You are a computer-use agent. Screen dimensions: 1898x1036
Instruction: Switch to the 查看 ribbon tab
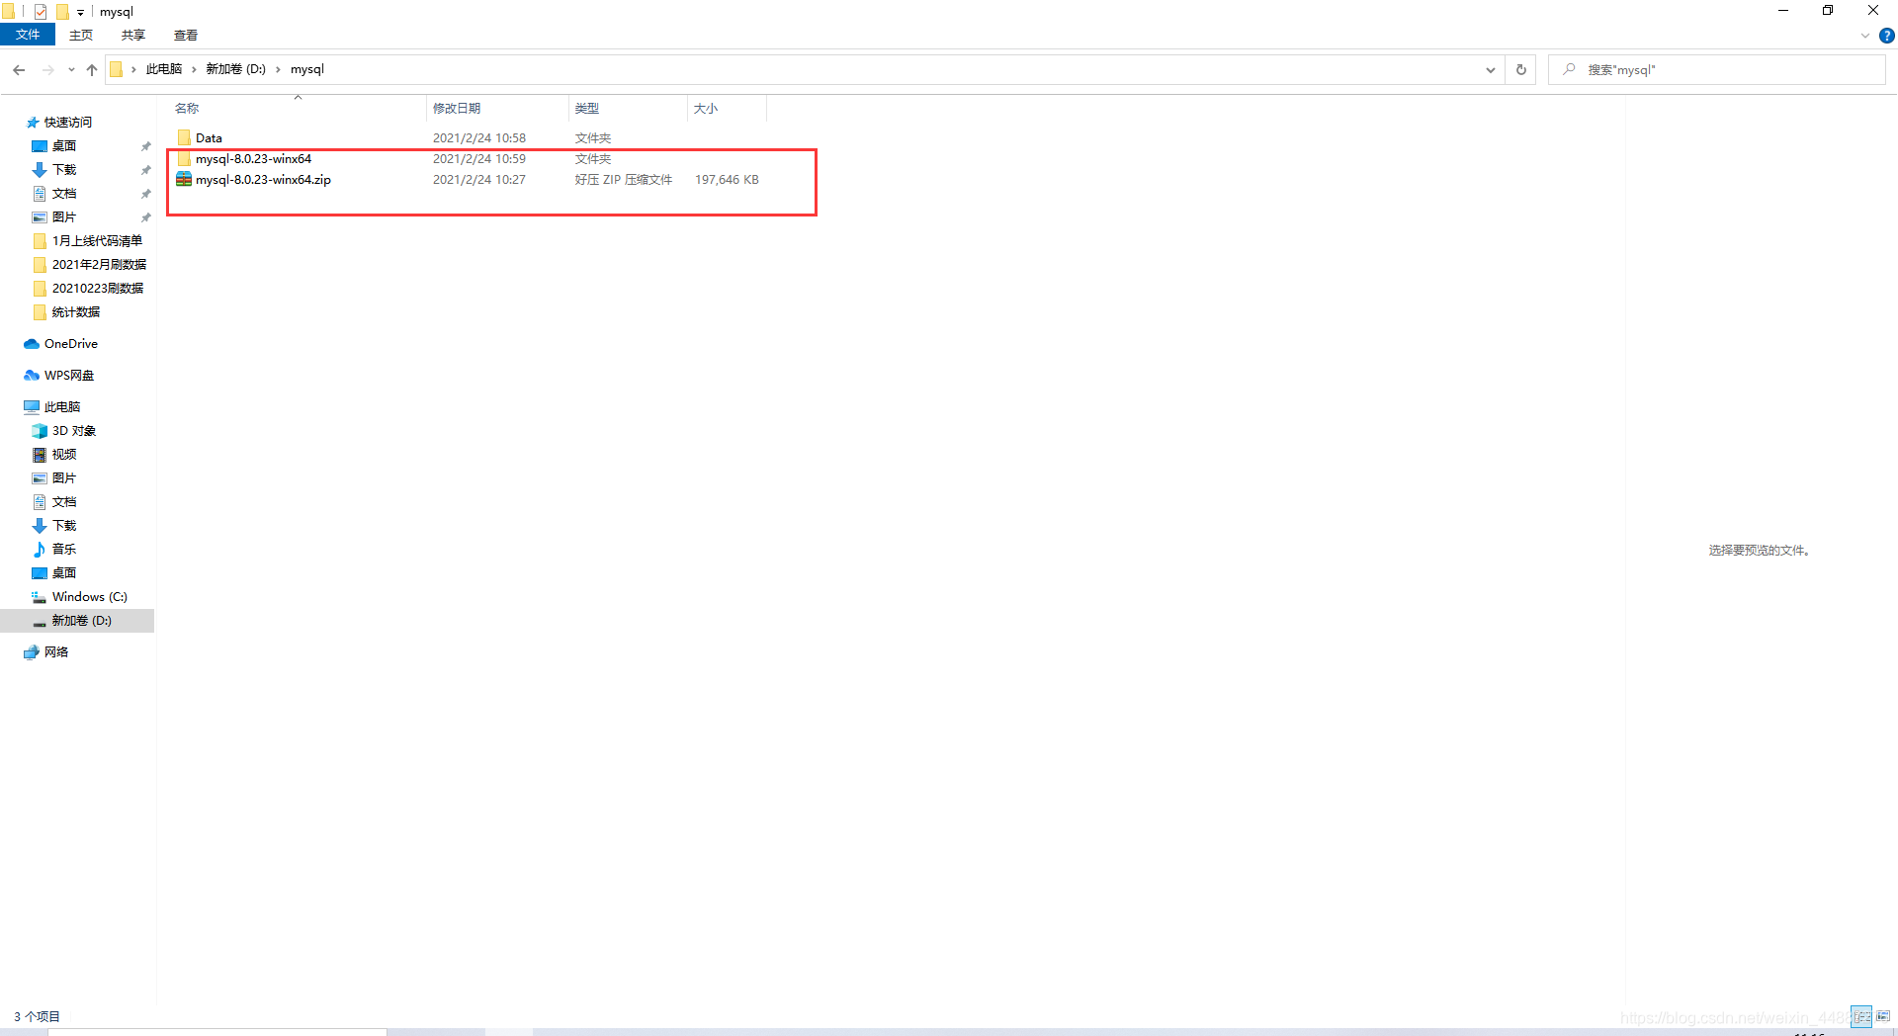(185, 35)
